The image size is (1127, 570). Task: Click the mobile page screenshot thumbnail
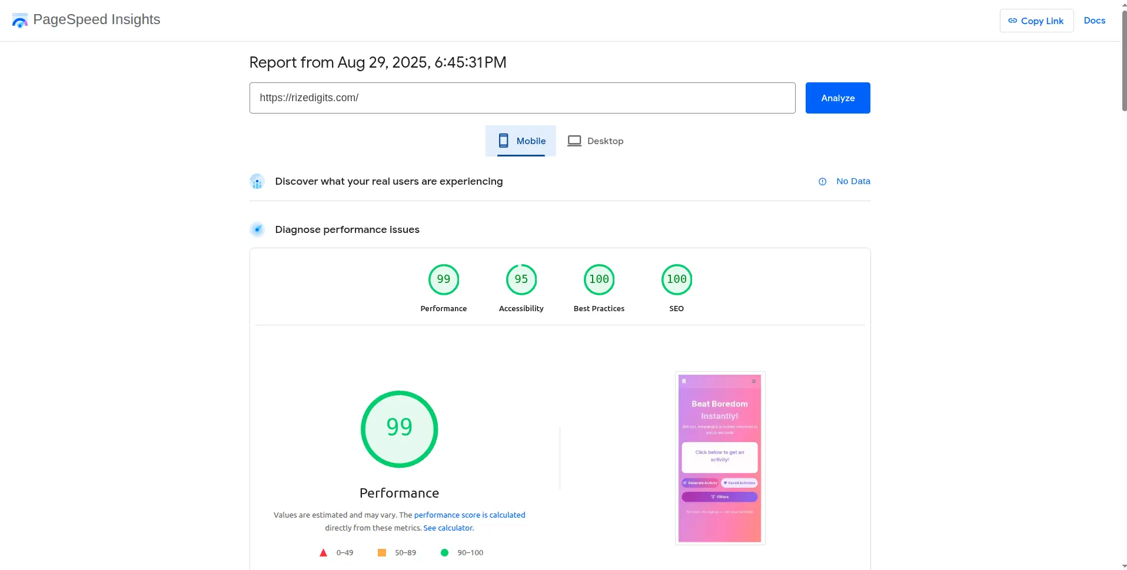(719, 458)
